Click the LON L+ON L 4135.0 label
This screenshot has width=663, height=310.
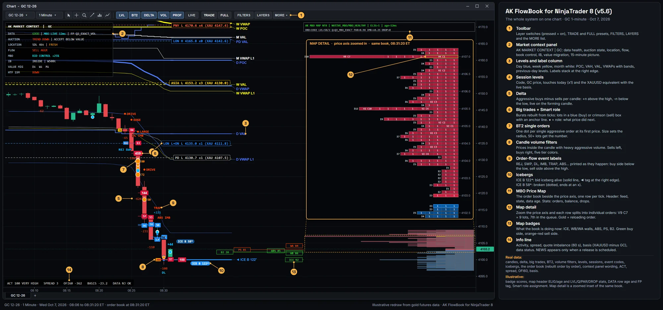(x=196, y=144)
